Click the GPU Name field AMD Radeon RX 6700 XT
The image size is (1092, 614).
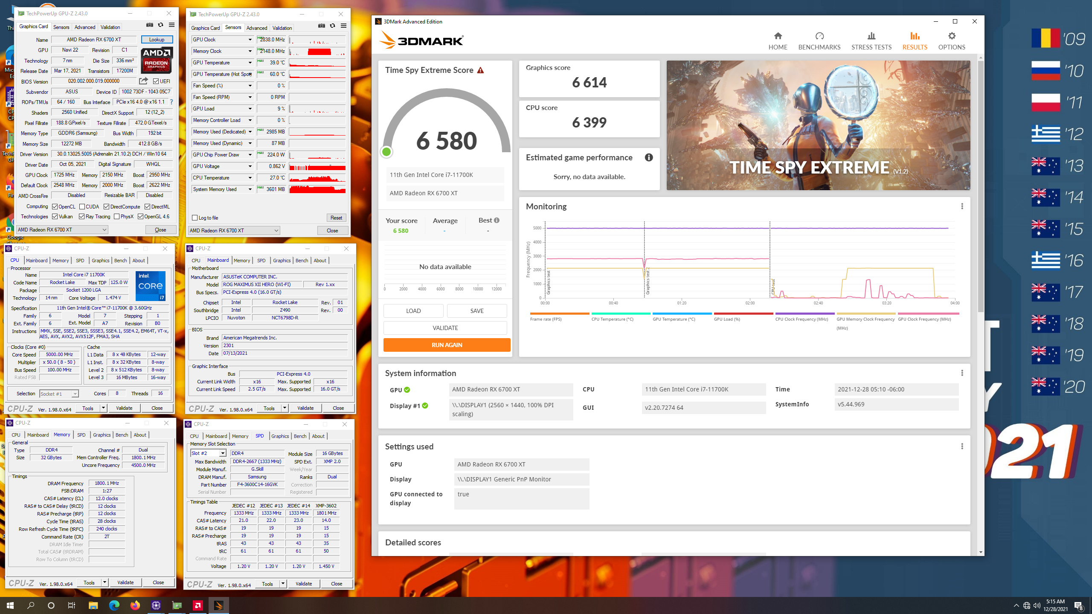click(x=94, y=40)
